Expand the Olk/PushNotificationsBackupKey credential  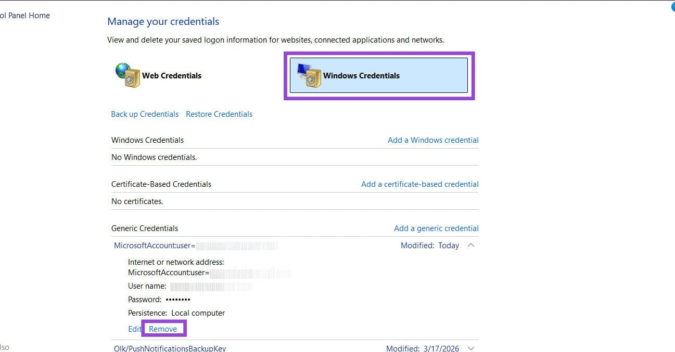point(471,348)
